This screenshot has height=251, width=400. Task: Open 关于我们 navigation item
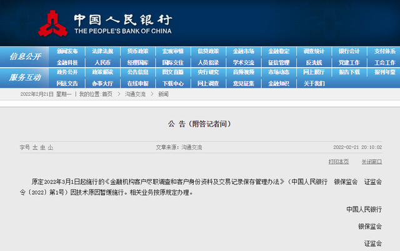[314, 83]
